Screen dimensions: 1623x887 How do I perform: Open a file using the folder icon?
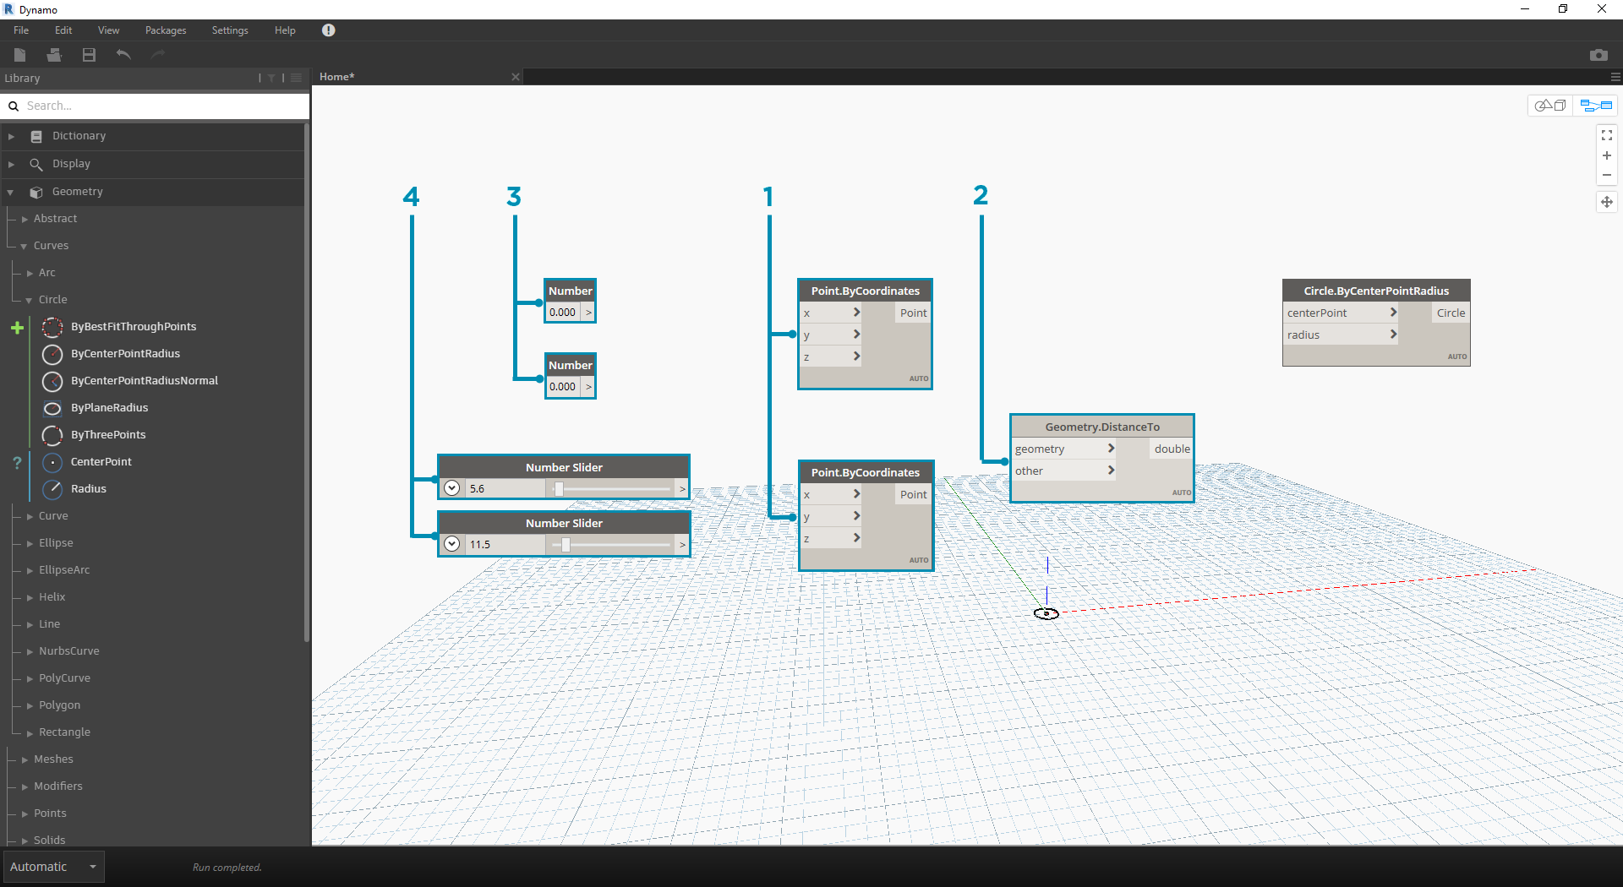pos(54,54)
